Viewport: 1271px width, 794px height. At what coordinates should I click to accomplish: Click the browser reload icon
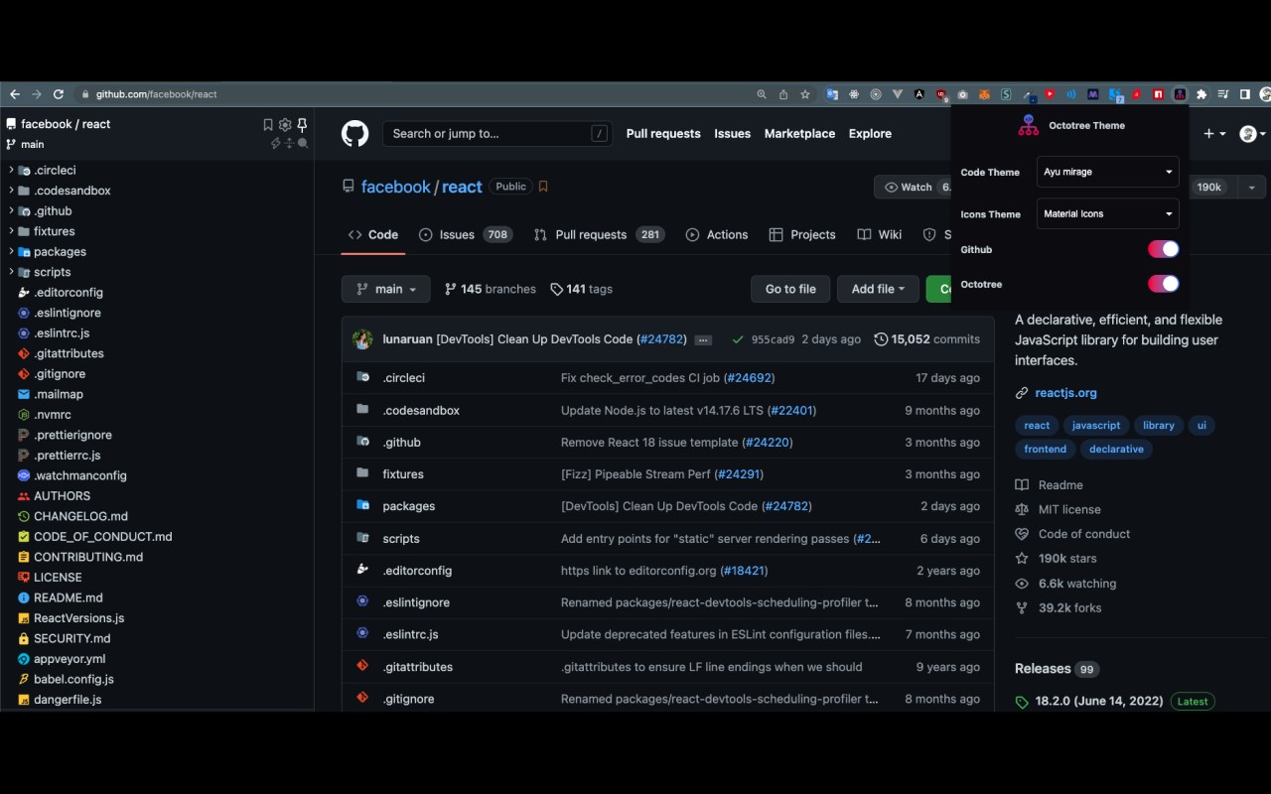pyautogui.click(x=59, y=94)
